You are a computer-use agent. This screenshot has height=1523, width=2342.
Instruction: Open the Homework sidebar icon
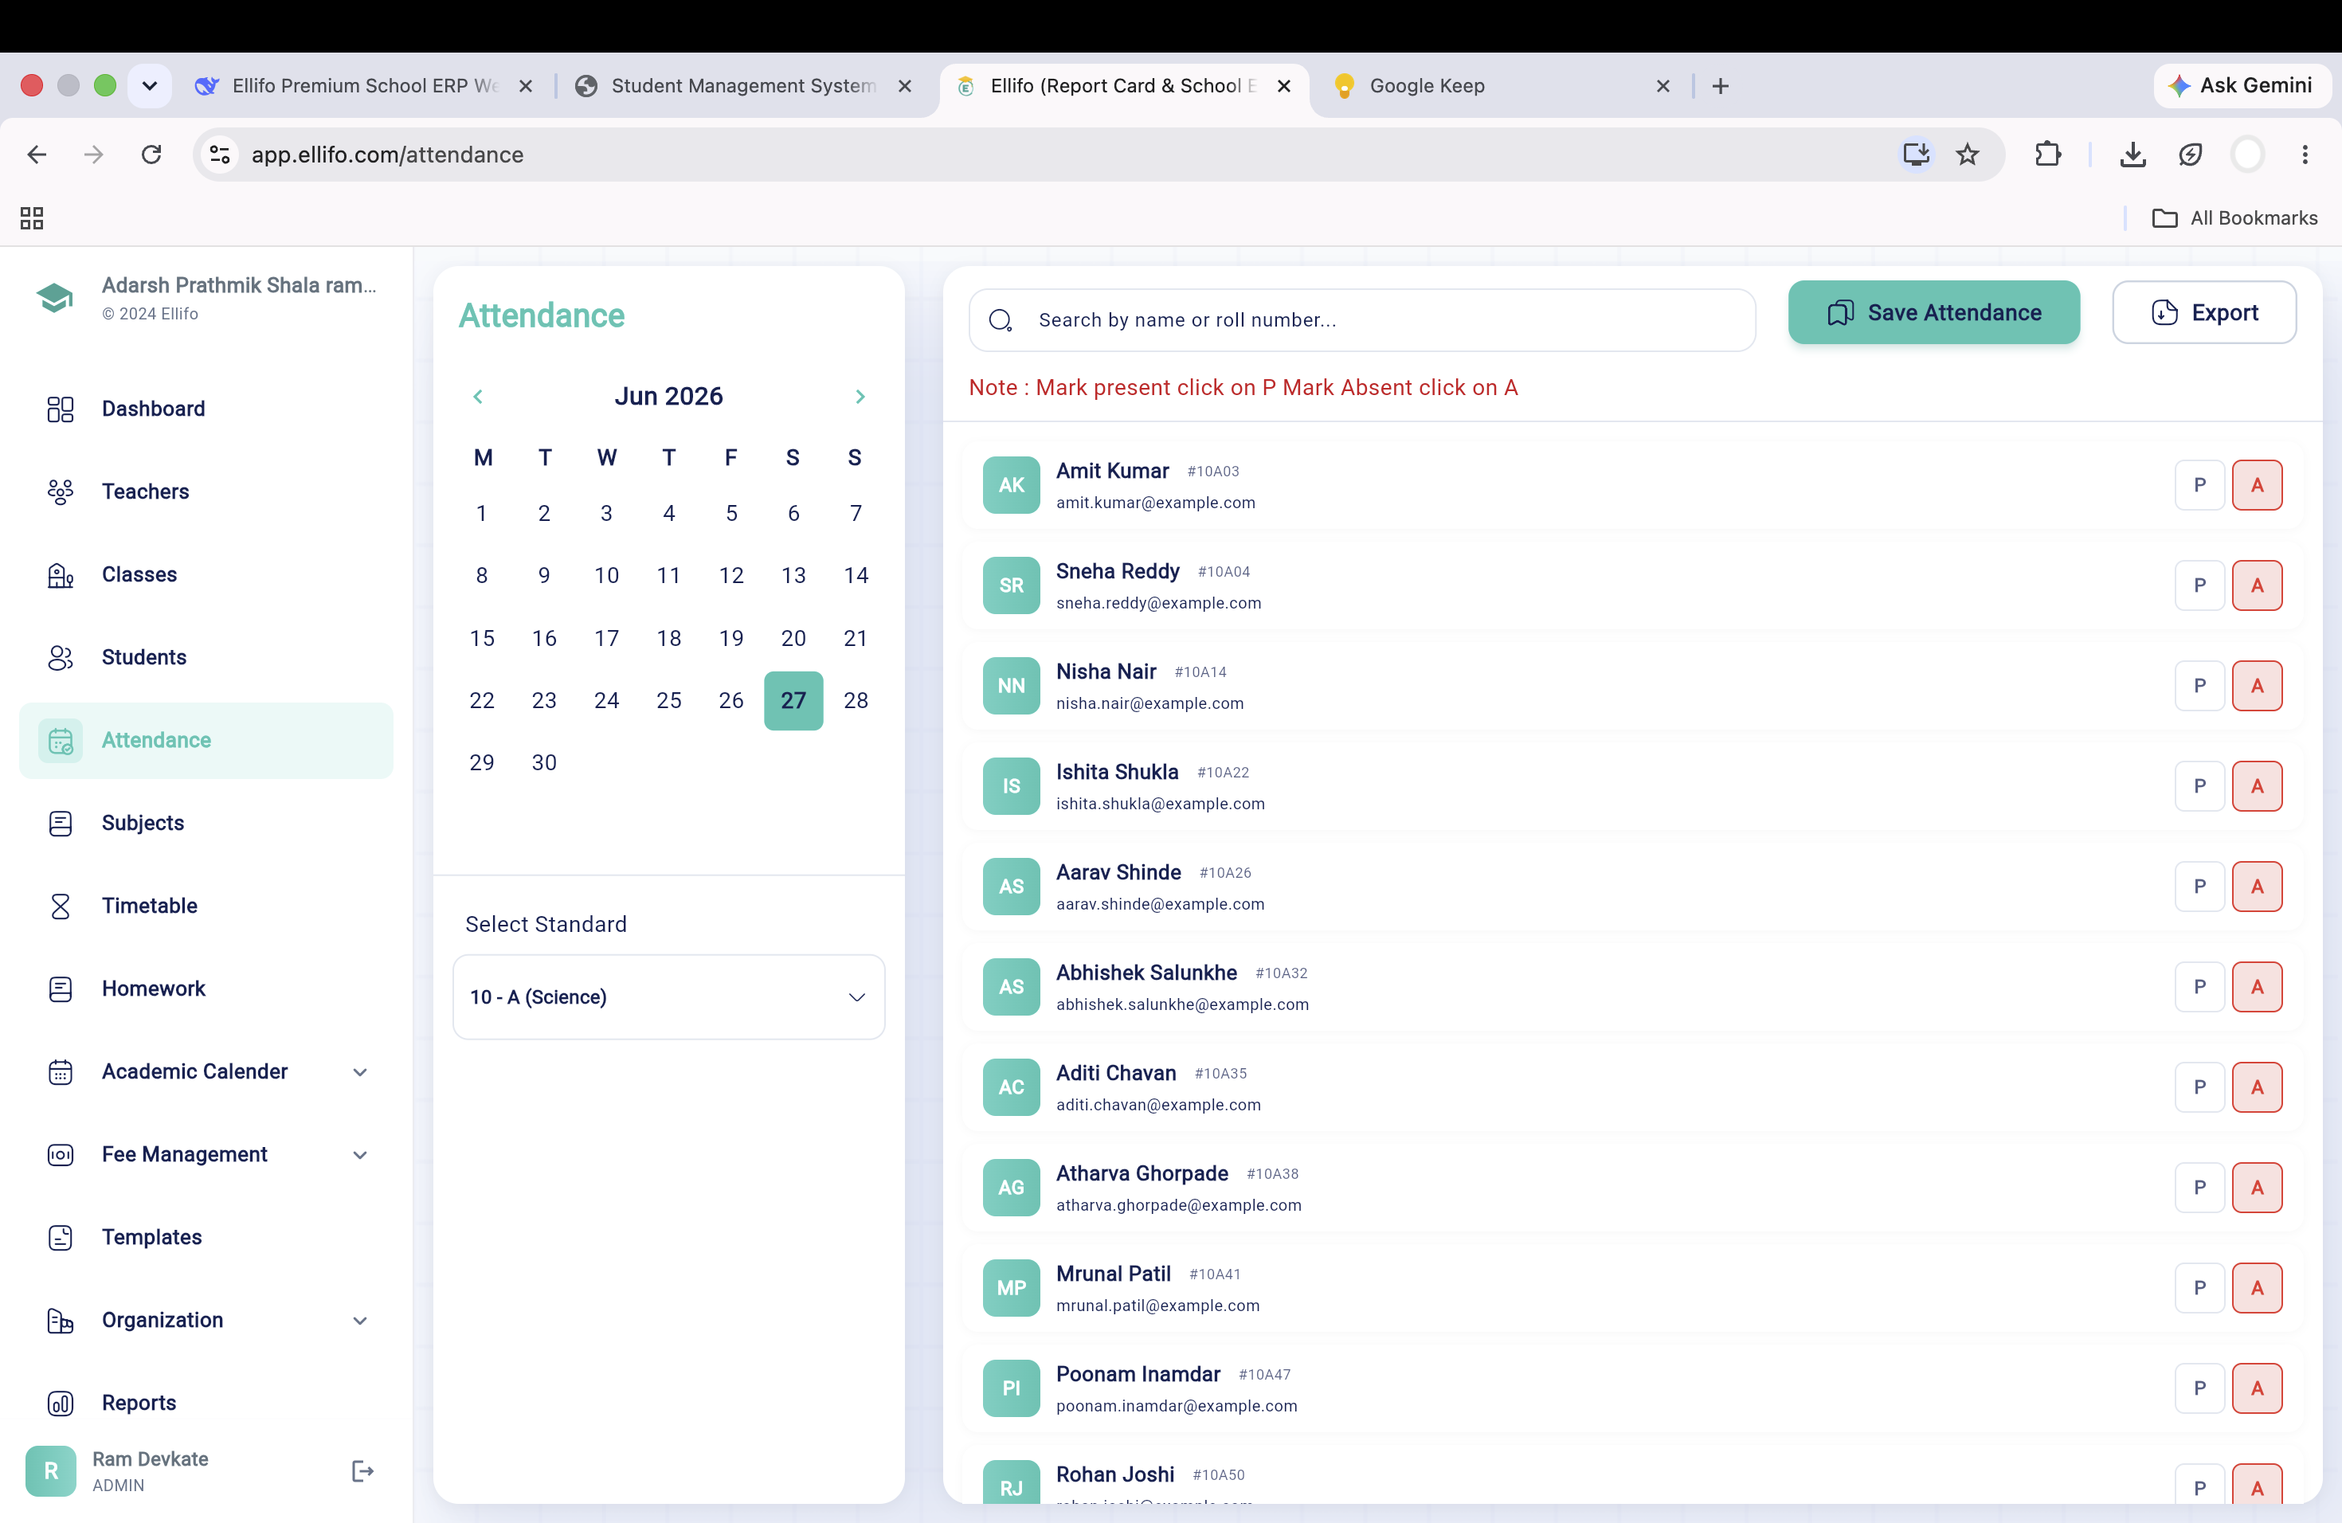coord(60,989)
